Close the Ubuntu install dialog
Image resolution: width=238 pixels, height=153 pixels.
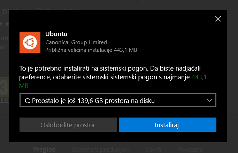point(218,19)
